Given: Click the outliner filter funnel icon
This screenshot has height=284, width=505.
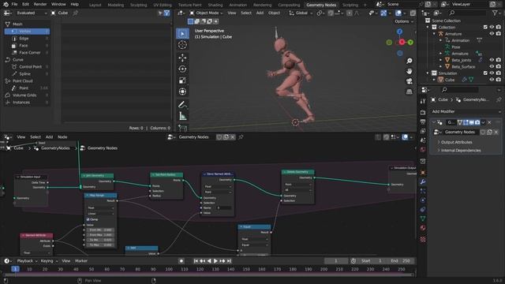Looking at the screenshot, I should [495, 13].
